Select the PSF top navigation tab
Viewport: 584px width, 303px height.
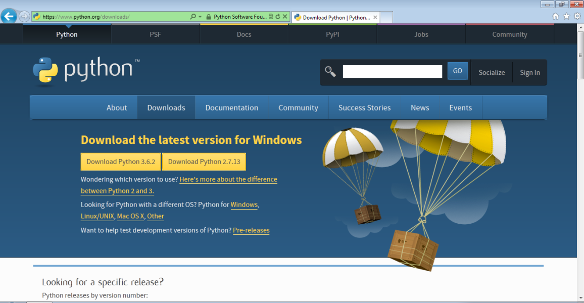155,34
